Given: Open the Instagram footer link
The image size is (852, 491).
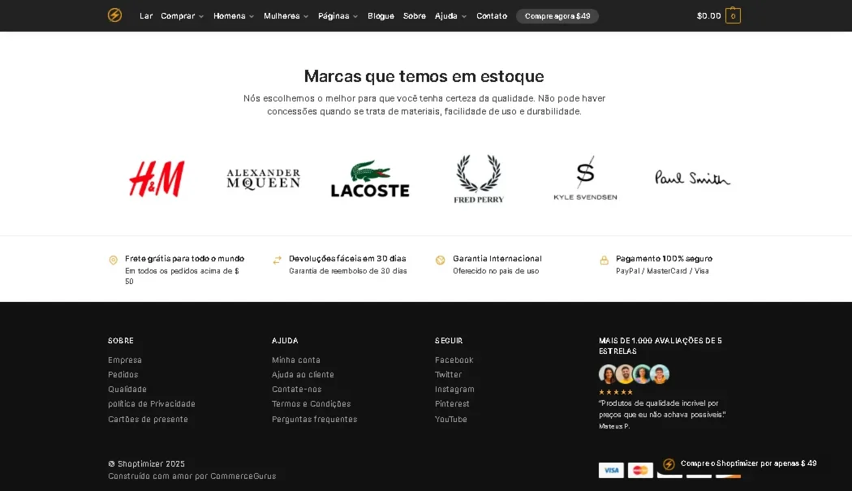Looking at the screenshot, I should point(454,390).
